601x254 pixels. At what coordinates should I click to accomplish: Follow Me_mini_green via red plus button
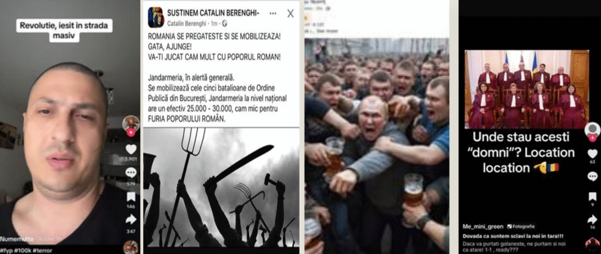[593, 138]
